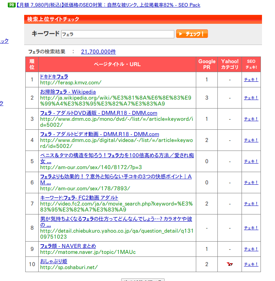Click the am-our.com/sex/140/8172 URL text
The width and height of the screenshot is (275, 281).
[x=91, y=167]
